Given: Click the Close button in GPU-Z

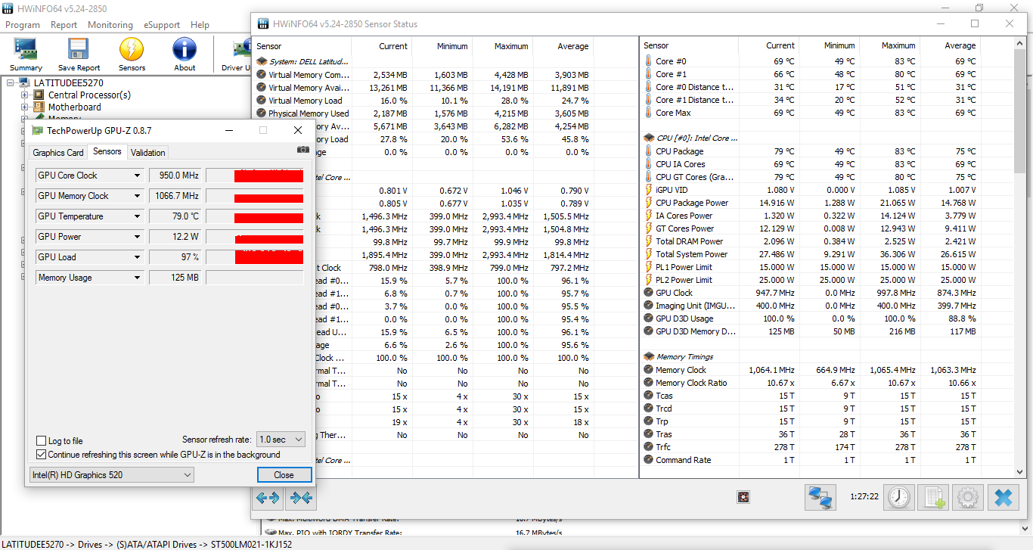Looking at the screenshot, I should [284, 475].
